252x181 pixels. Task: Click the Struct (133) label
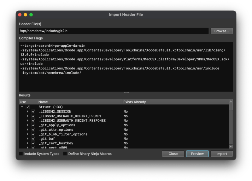51,107
